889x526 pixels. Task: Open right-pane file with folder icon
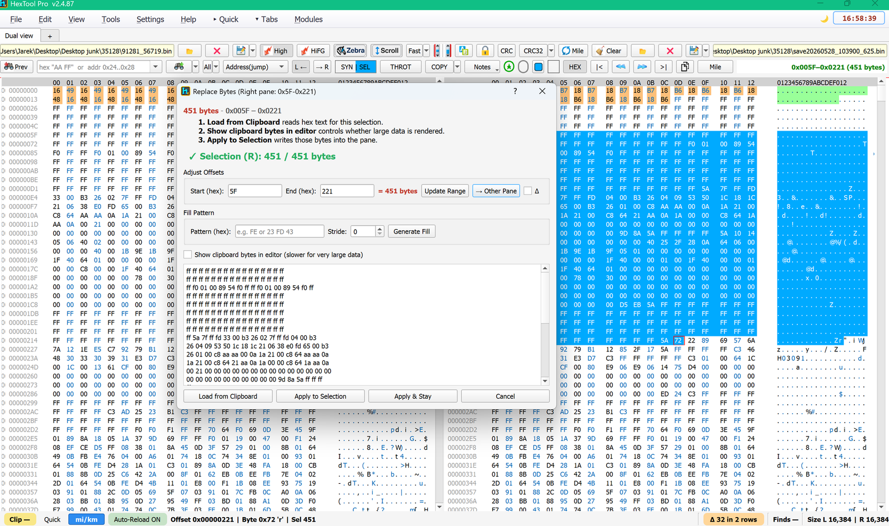[642, 51]
